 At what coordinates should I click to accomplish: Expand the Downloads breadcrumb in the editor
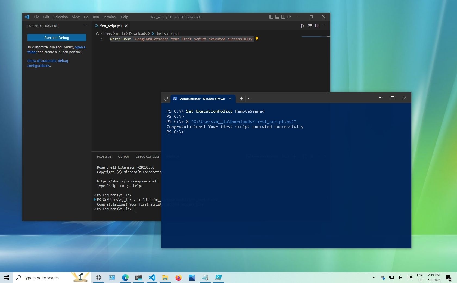[138, 33]
